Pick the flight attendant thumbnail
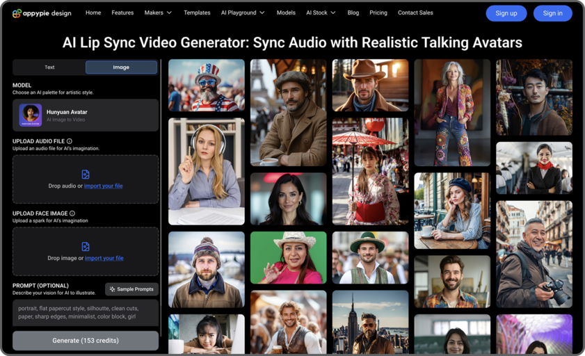 (x=534, y=168)
